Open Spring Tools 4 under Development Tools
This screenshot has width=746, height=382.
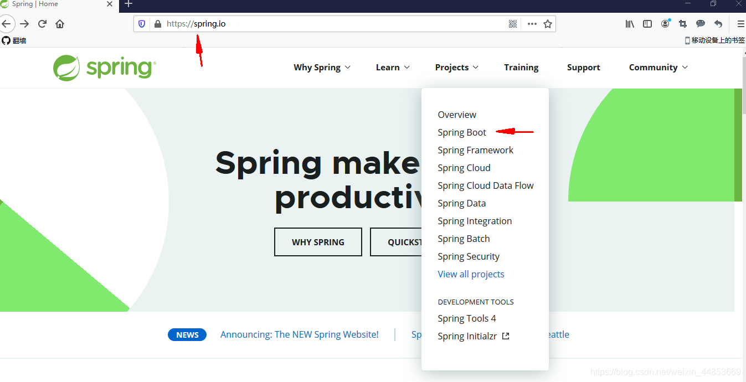tap(467, 318)
